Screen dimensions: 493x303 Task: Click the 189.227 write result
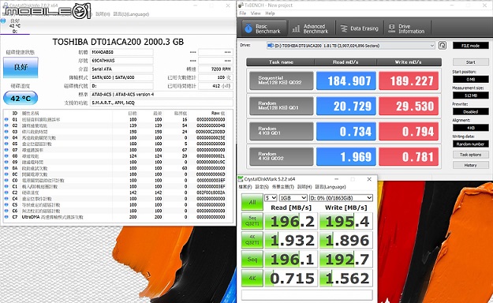409,80
